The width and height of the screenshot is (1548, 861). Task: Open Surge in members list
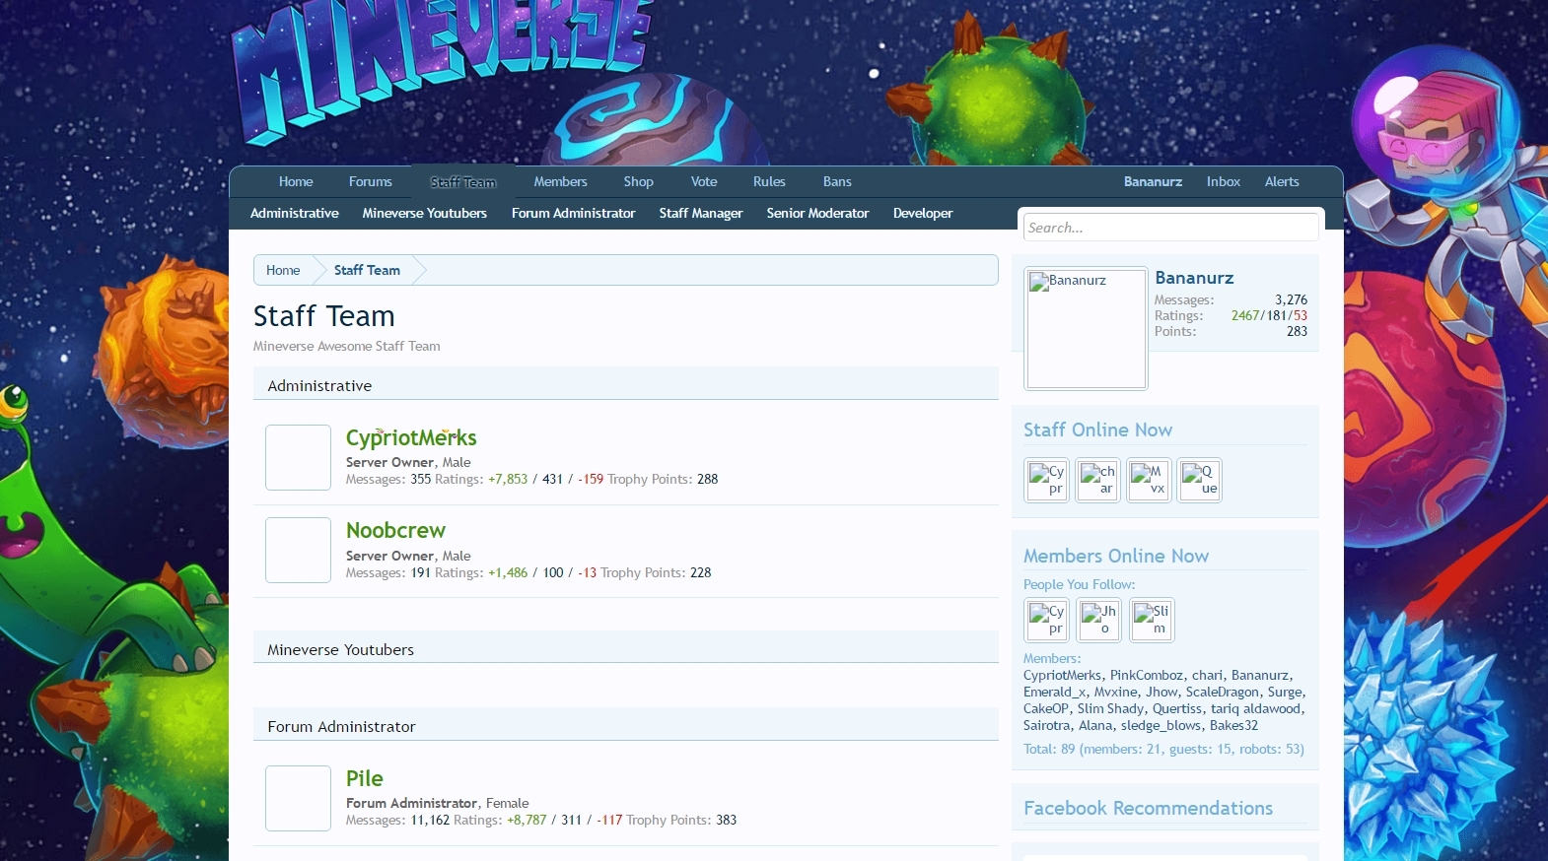[1285, 692]
